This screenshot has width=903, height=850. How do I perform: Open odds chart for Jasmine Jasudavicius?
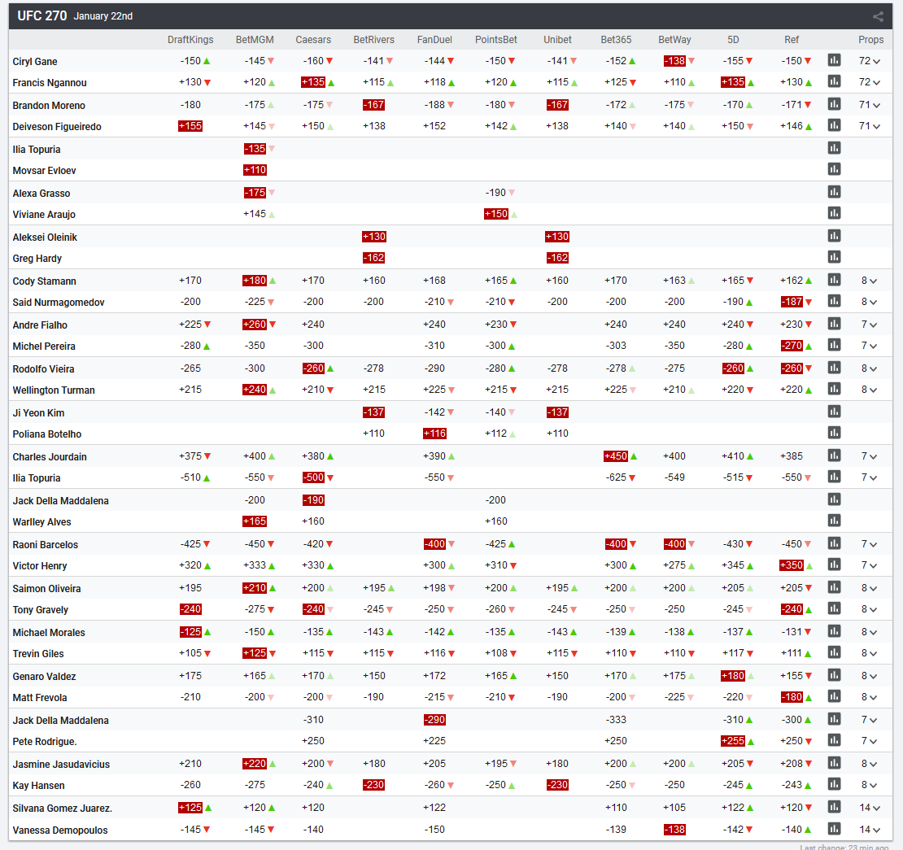coord(834,763)
